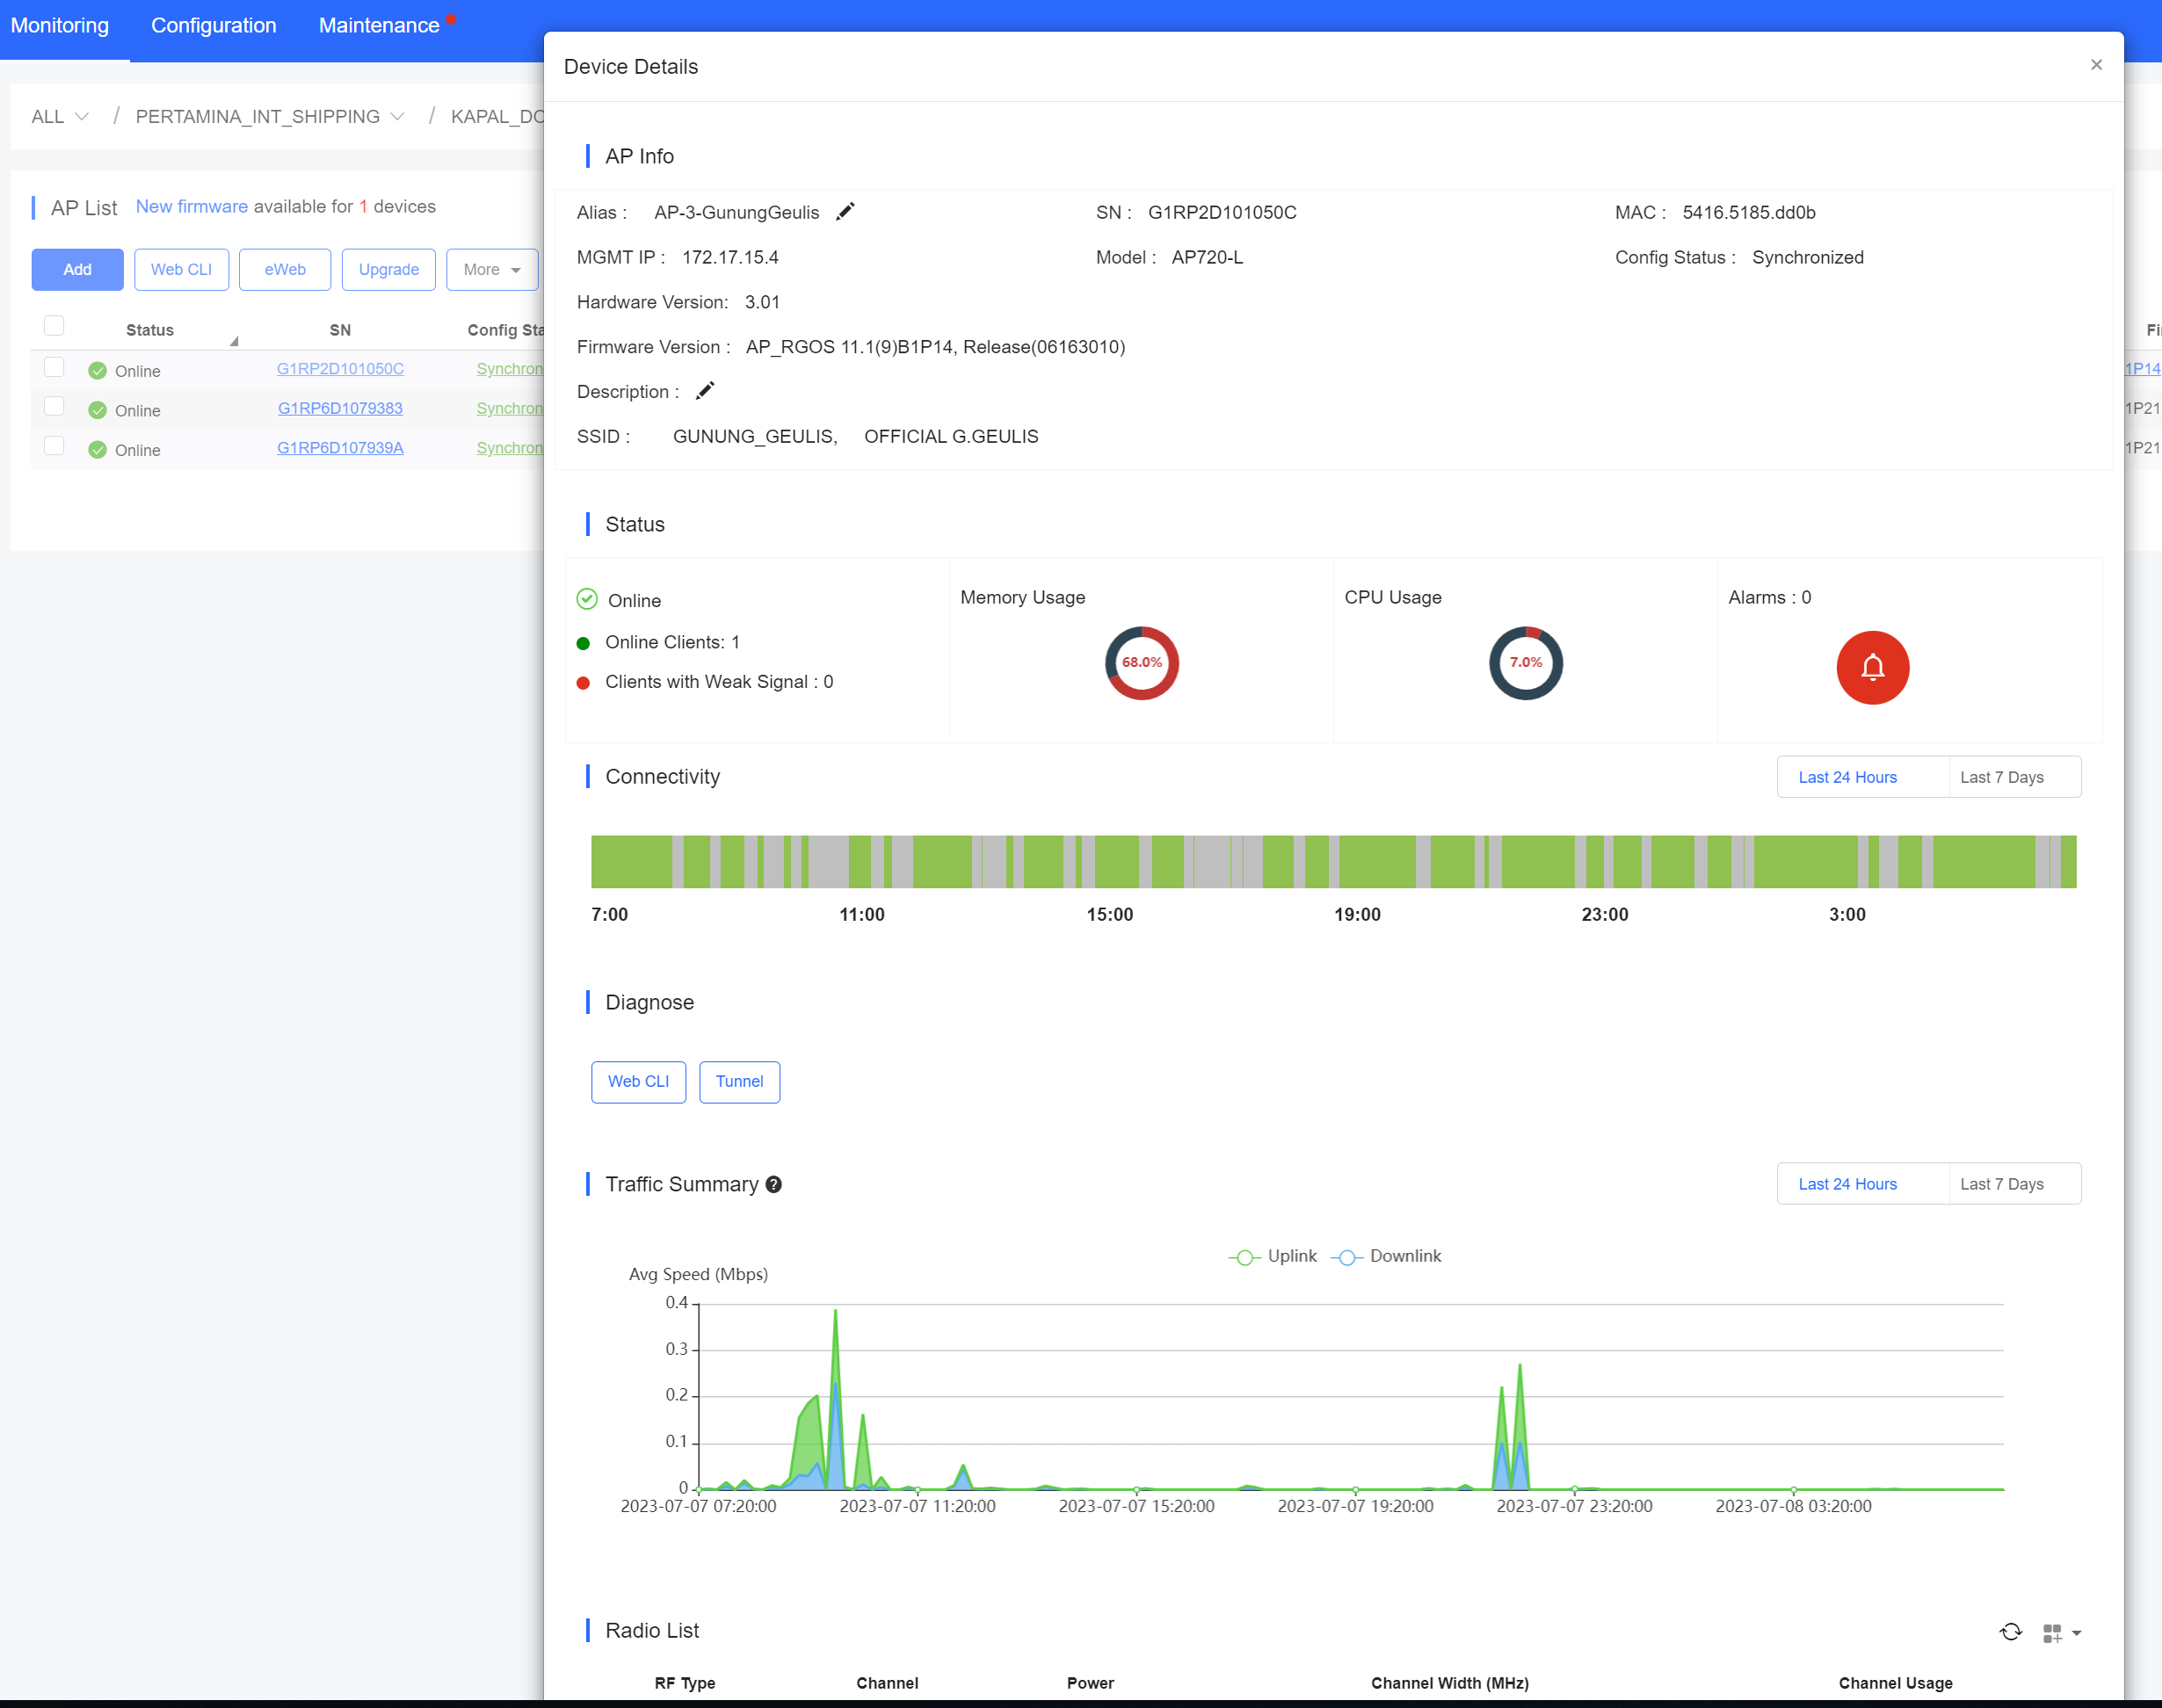Toggle the Uplink legend series
This screenshot has width=2162, height=1708.
click(x=1273, y=1256)
